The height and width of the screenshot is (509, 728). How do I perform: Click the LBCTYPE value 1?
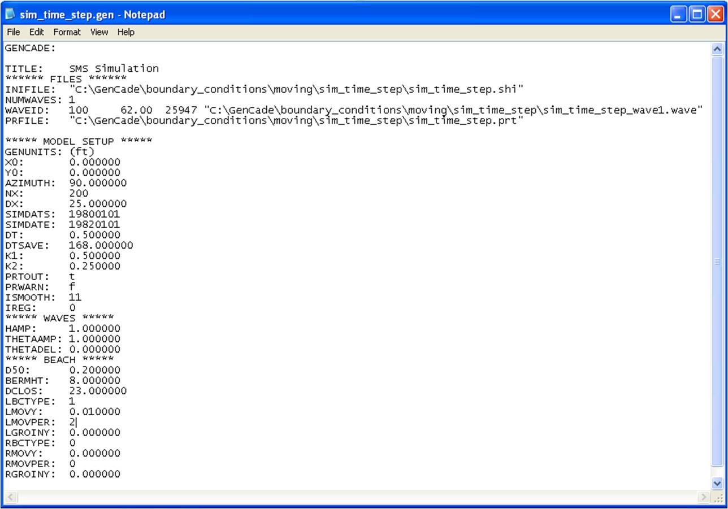[72, 401]
